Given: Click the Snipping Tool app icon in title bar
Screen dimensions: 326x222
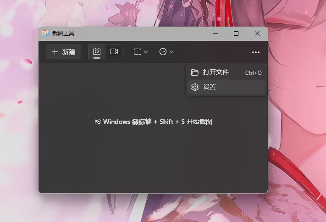Looking at the screenshot, I should coord(45,33).
